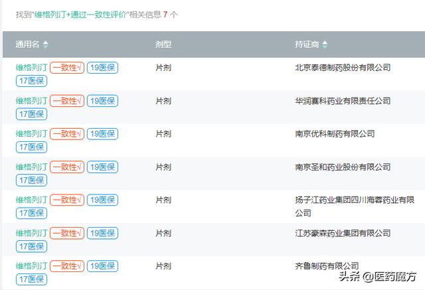The image size is (425, 290).
Task: Click 片剂 cell in 华润赛科药业 row
Action: pyautogui.click(x=163, y=101)
